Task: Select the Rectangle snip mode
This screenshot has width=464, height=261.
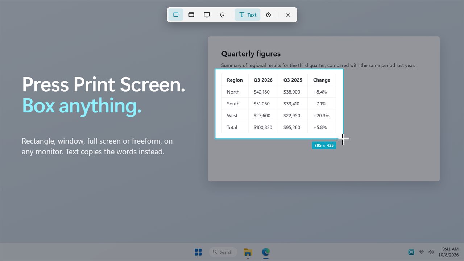Action: tap(176, 15)
